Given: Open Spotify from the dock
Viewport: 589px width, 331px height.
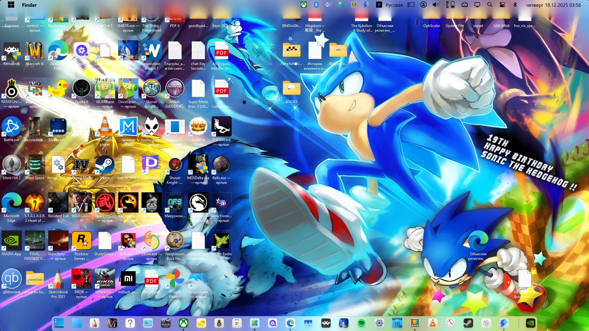Looking at the screenshot, I should pyautogui.click(x=362, y=323).
